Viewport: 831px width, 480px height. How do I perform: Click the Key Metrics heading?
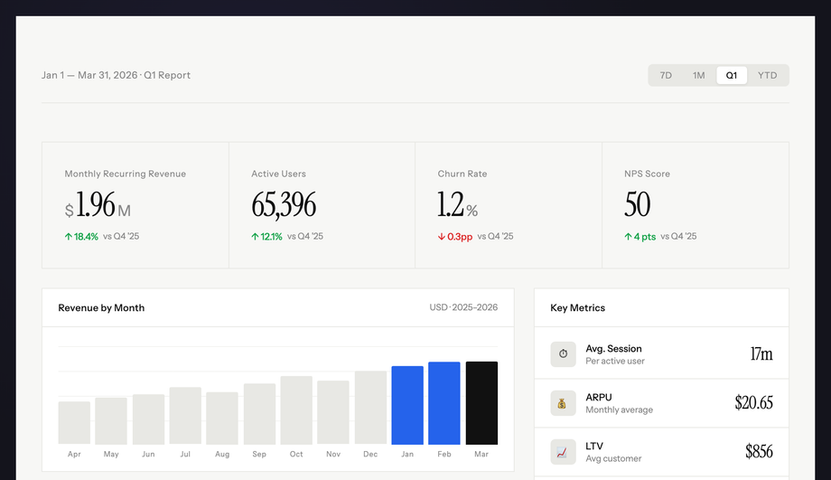click(578, 307)
